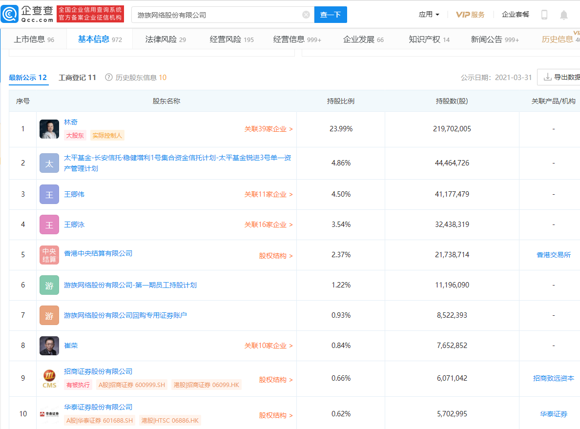
Task: Click the 大股东 tag
Action: point(75,136)
